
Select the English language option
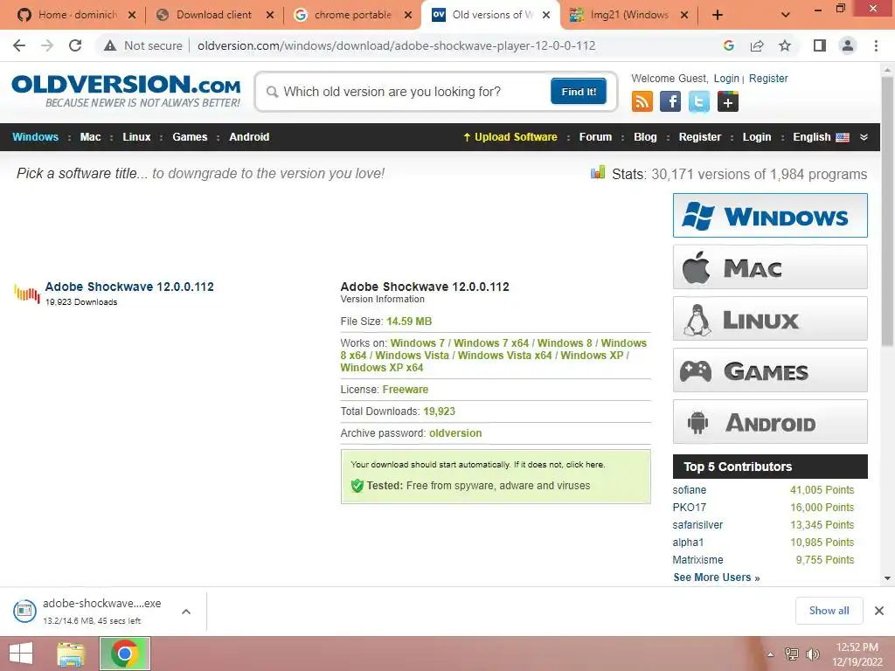click(821, 137)
